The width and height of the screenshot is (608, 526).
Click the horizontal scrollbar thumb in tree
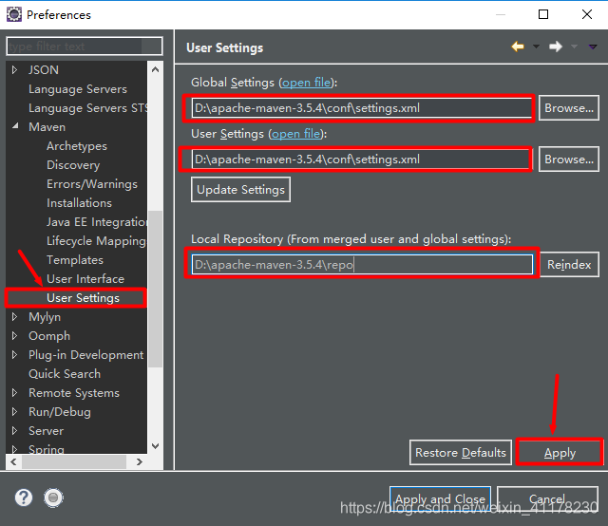(74, 461)
